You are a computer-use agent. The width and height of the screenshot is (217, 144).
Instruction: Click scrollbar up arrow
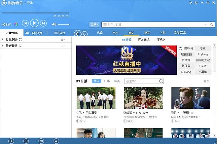(214, 45)
